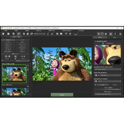Open the Information menu

pos(67,31)
